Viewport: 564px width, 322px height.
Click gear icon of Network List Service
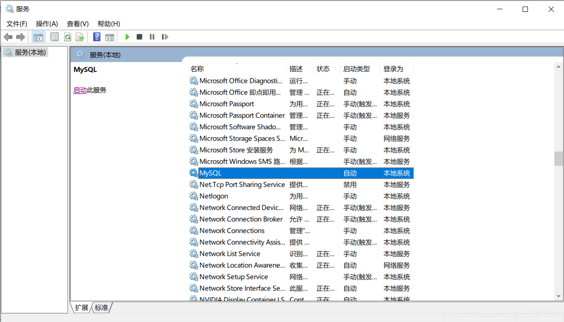194,253
